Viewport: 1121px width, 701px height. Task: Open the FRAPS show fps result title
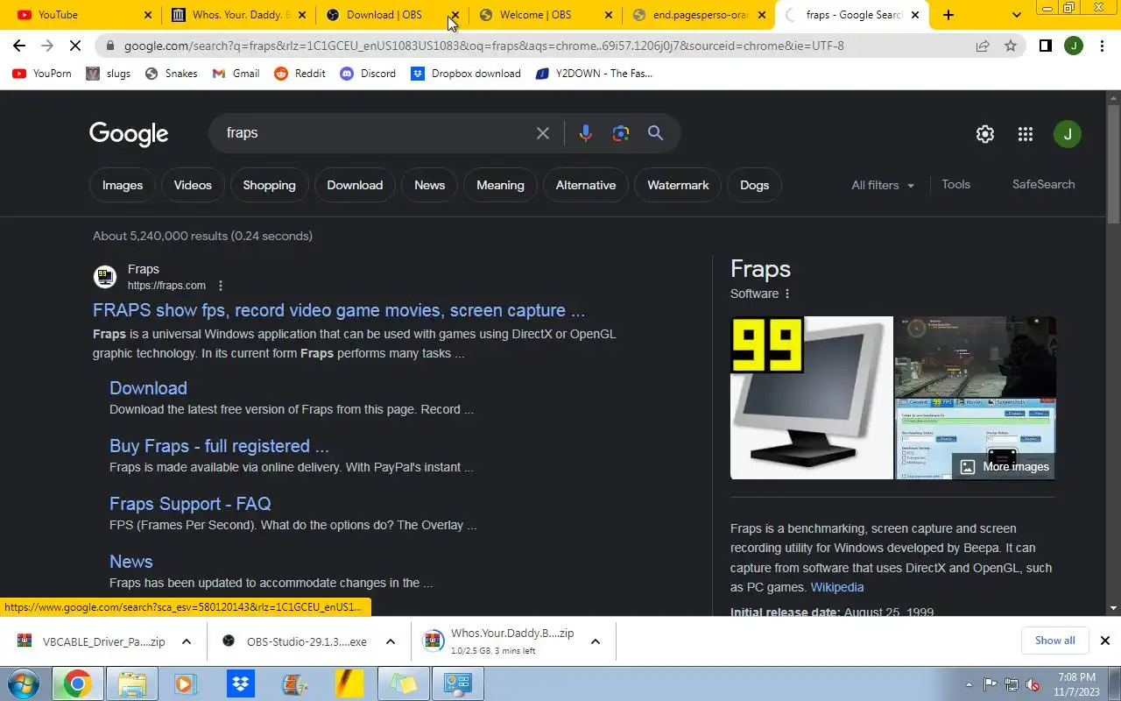[x=339, y=310]
